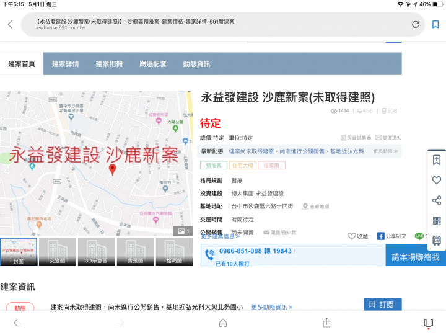Click eye view count 1414
This screenshot has height=335, width=446.
[339, 111]
